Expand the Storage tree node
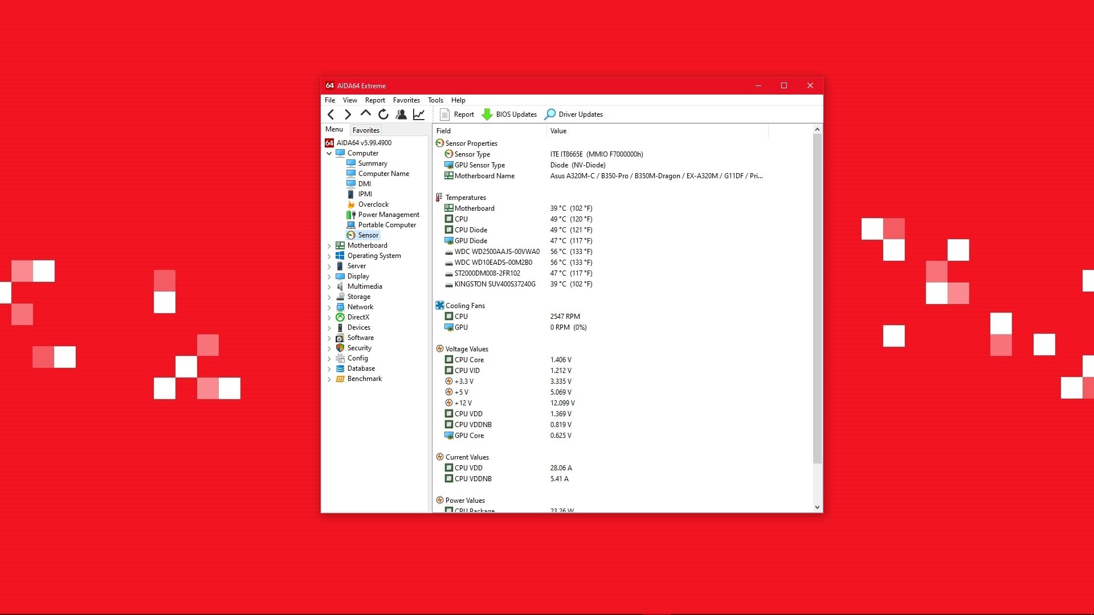1094x615 pixels. click(329, 297)
